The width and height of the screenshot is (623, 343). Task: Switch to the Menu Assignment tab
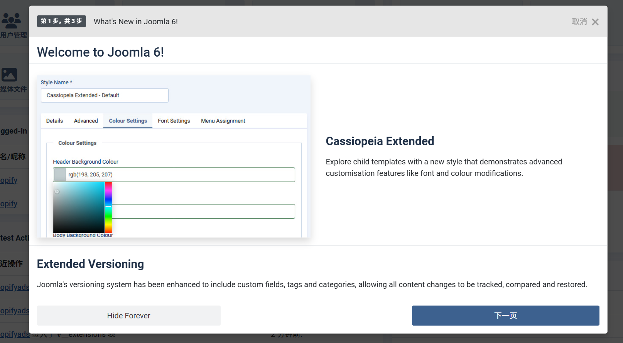point(223,121)
